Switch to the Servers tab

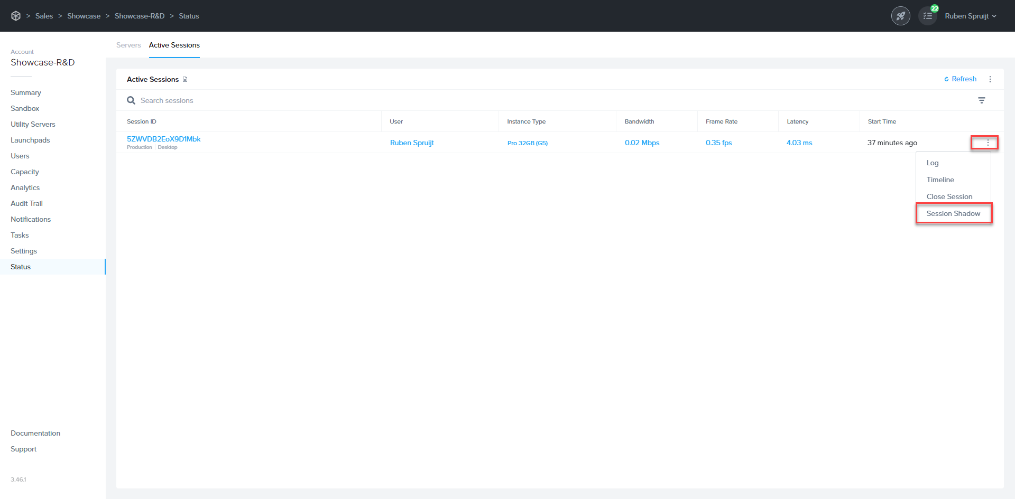pos(128,45)
